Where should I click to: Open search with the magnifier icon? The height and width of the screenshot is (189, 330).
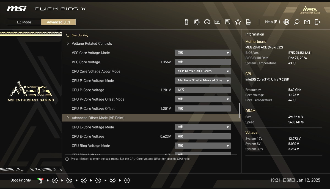tap(296, 22)
